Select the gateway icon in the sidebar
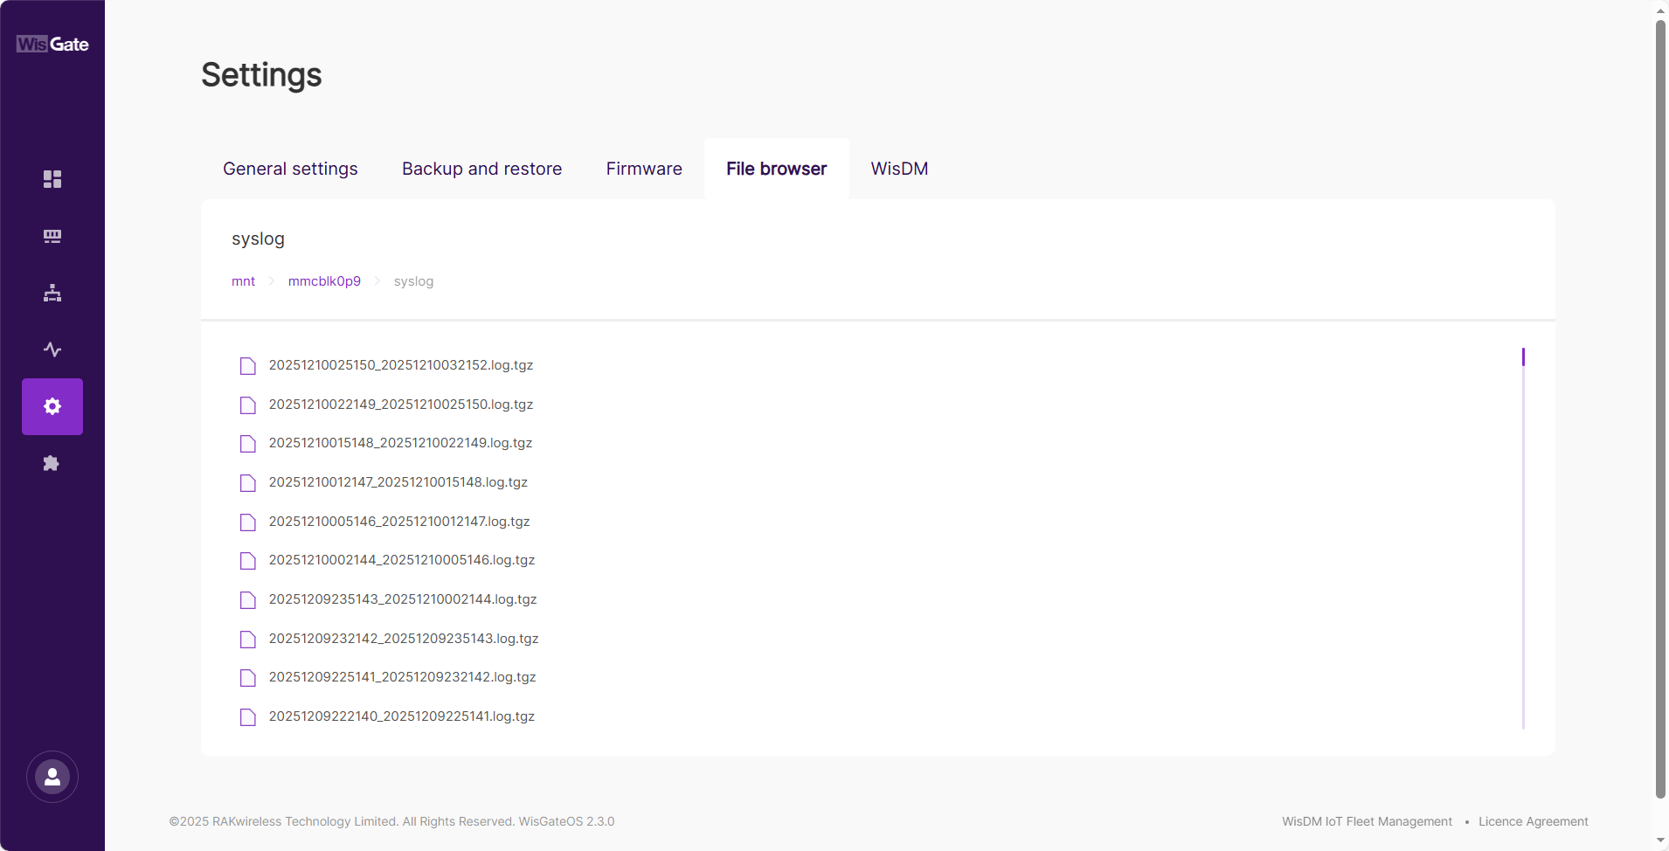1669x851 pixels. coord(52,236)
